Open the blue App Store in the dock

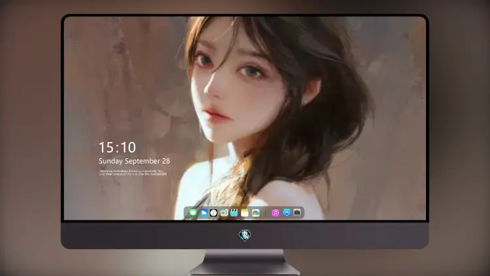[x=286, y=213]
